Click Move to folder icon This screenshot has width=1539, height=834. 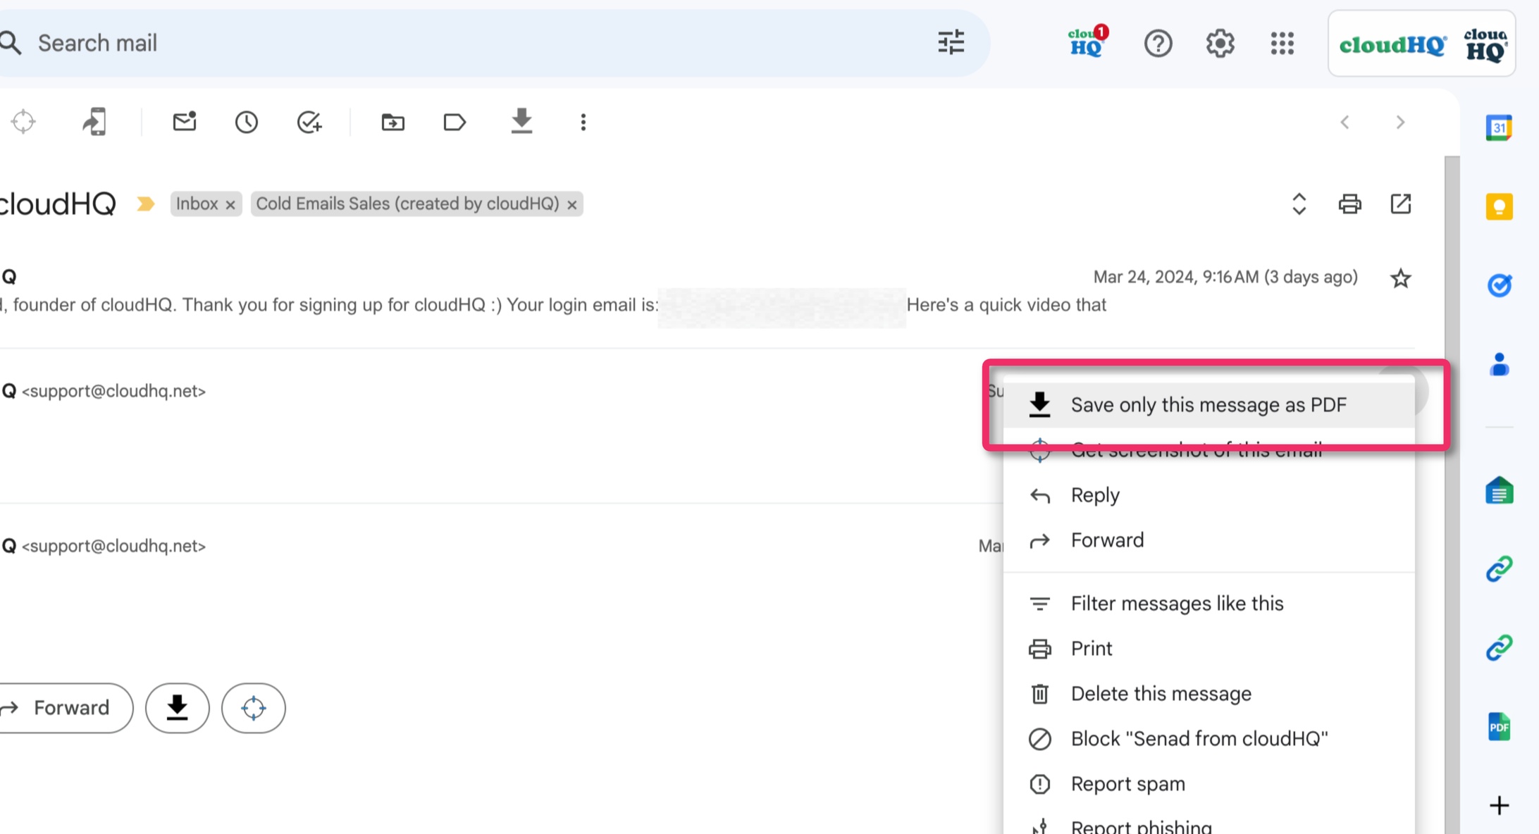[x=393, y=123]
